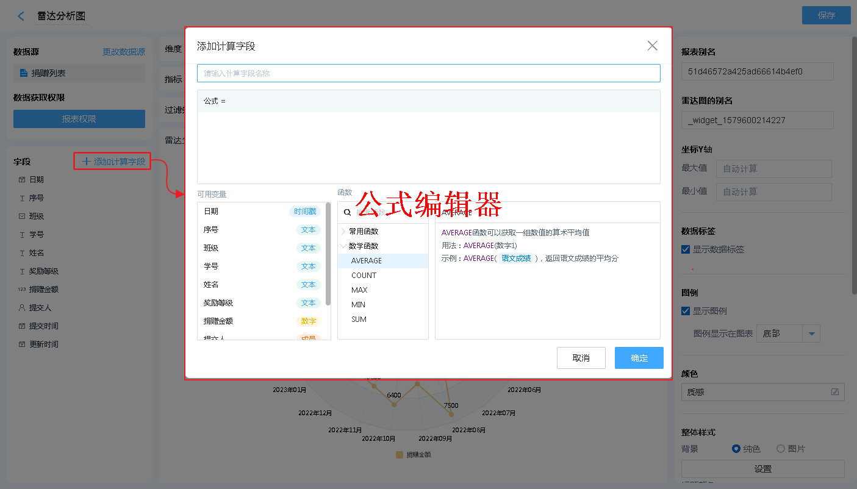857x489 pixels.
Task: Uncheck 显示数据标签 checkbox
Action: point(686,249)
